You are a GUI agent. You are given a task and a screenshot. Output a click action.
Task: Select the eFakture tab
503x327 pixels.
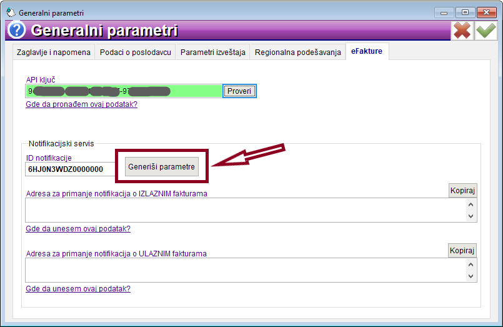point(367,51)
